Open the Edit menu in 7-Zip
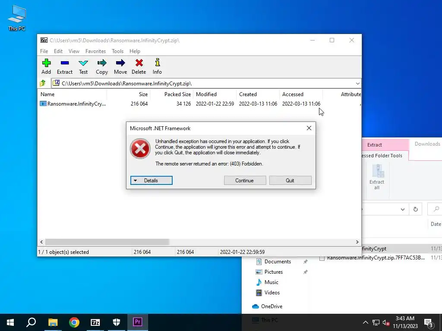This screenshot has height=331, width=442. (58, 51)
